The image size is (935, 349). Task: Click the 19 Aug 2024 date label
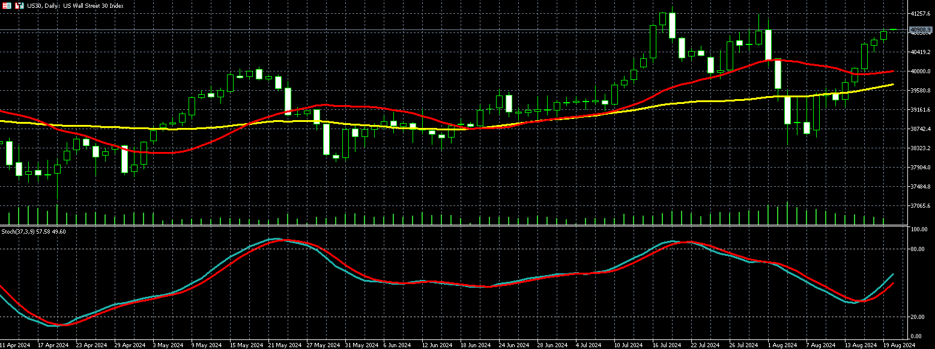tap(899, 345)
